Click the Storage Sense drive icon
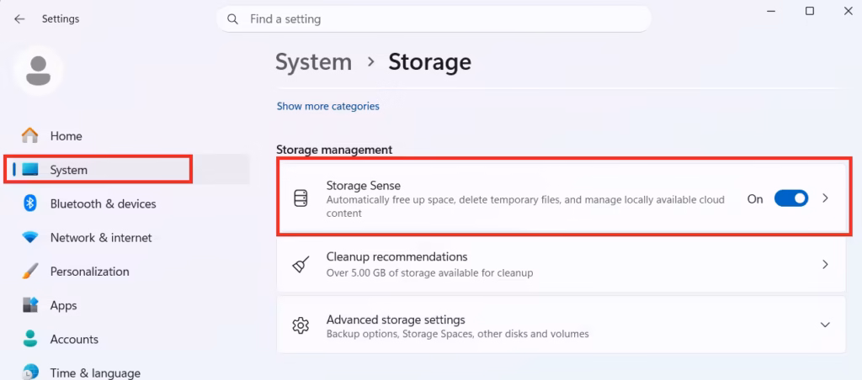Image resolution: width=862 pixels, height=380 pixels. (301, 198)
